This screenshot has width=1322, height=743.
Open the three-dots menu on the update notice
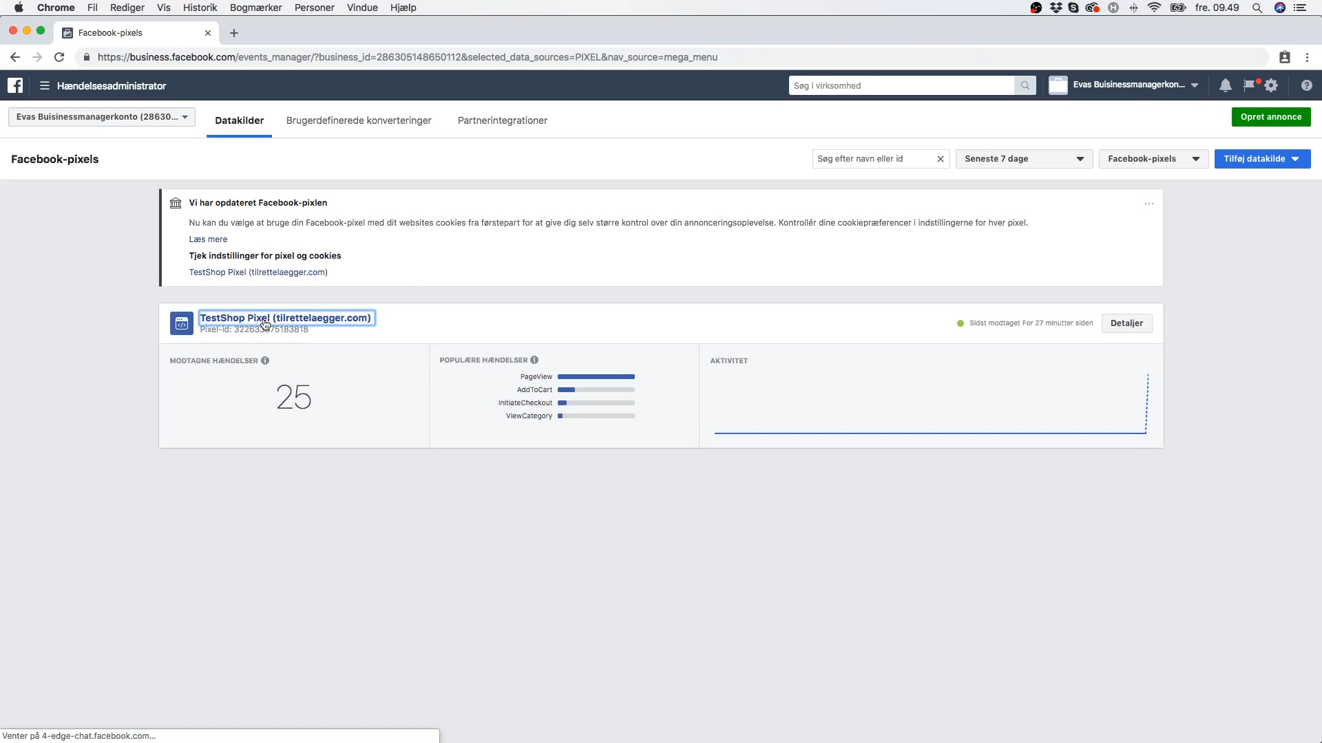(x=1148, y=204)
